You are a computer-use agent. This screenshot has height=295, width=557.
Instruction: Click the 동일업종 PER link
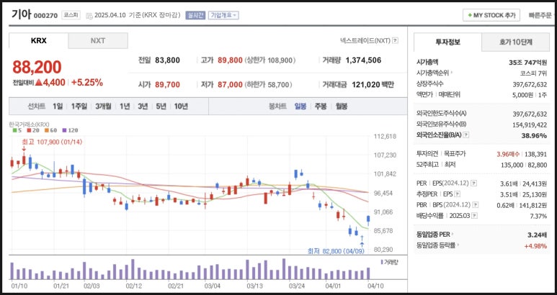[x=433, y=235]
